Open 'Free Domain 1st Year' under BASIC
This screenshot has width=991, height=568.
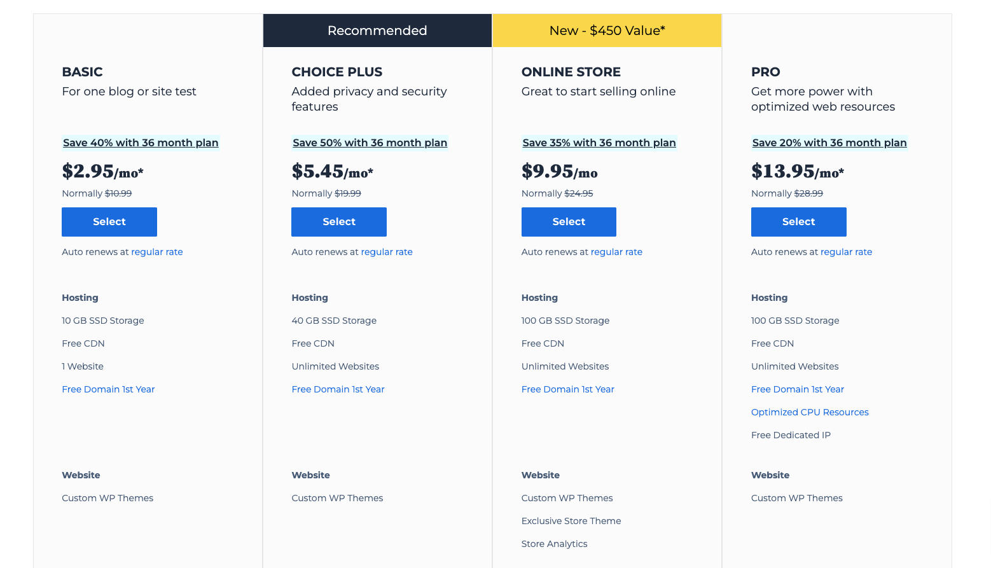[108, 389]
